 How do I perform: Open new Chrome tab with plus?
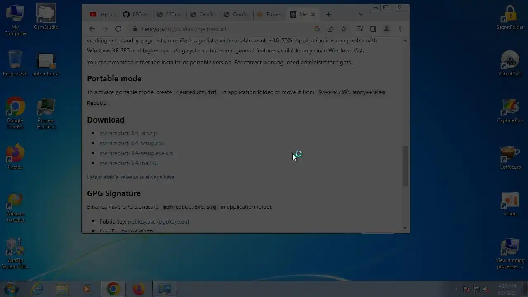point(328,14)
